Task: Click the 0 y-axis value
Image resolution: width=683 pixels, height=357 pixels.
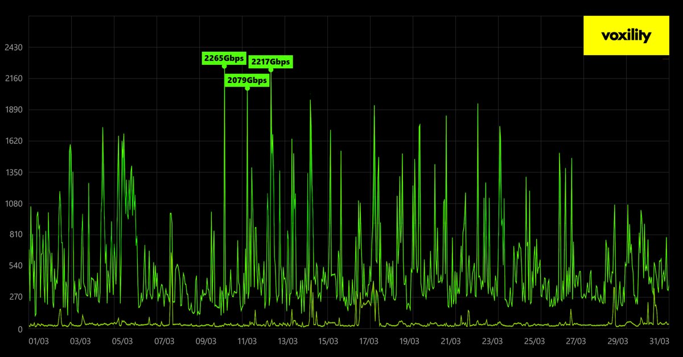Action: (x=19, y=329)
